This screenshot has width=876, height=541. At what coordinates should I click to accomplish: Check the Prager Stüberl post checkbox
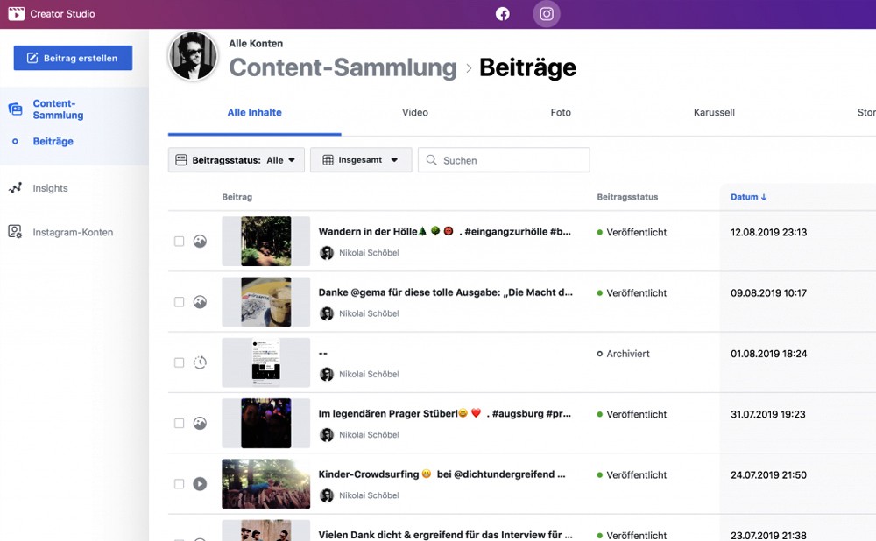point(180,423)
